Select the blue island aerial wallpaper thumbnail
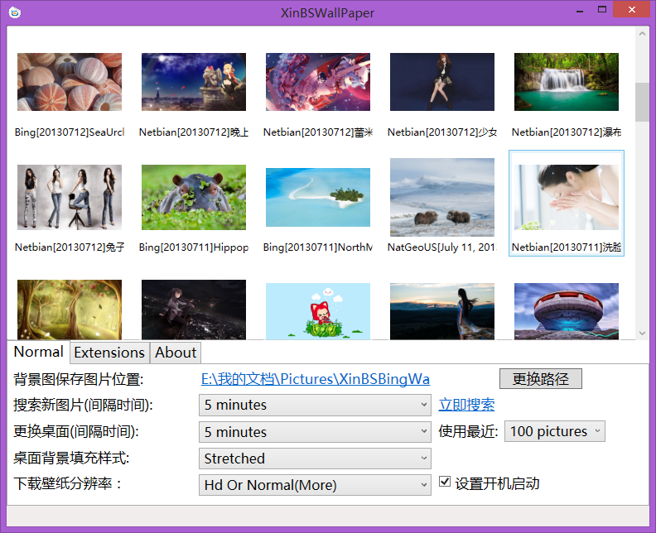656x533 pixels. click(318, 197)
